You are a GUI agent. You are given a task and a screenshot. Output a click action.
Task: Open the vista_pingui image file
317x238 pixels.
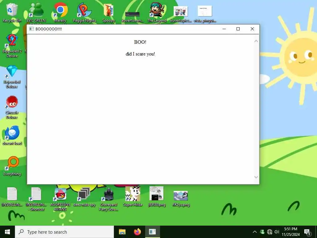(x=205, y=14)
